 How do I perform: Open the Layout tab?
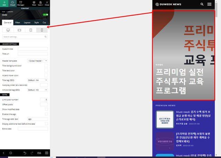pyautogui.click(x=27, y=23)
